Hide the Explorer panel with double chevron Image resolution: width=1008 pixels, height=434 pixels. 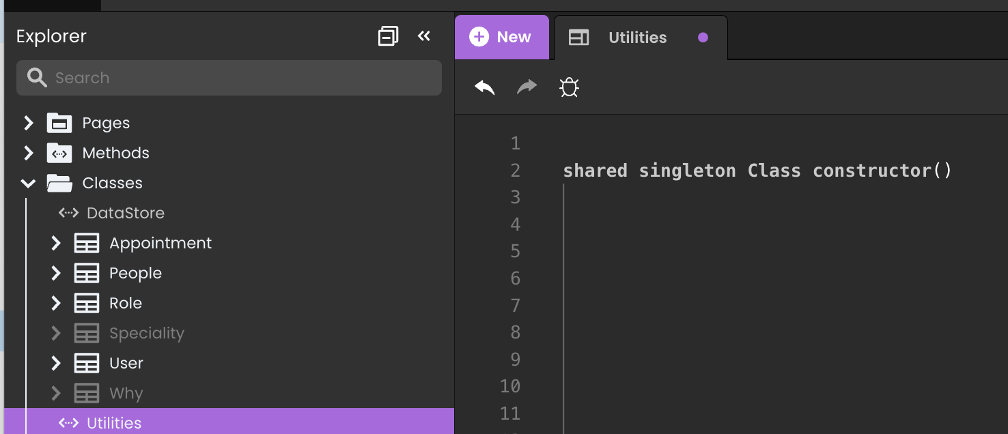[424, 36]
